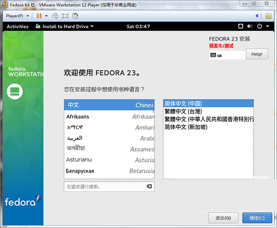Select Беларуская language row
Image resolution: width=277 pixels, height=228 pixels.
(109, 171)
